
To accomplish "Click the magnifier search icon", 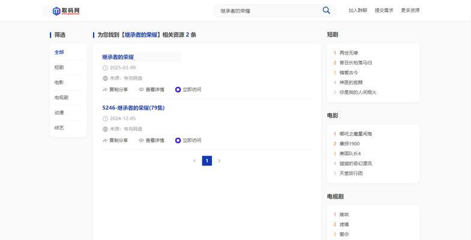I will click(x=326, y=11).
